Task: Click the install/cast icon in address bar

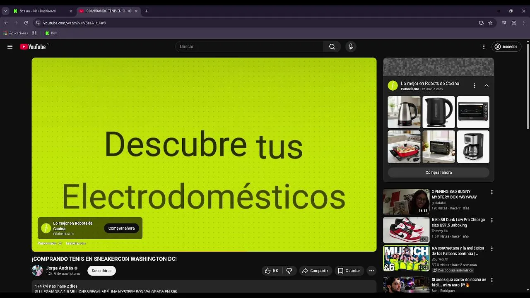Action: click(x=481, y=23)
